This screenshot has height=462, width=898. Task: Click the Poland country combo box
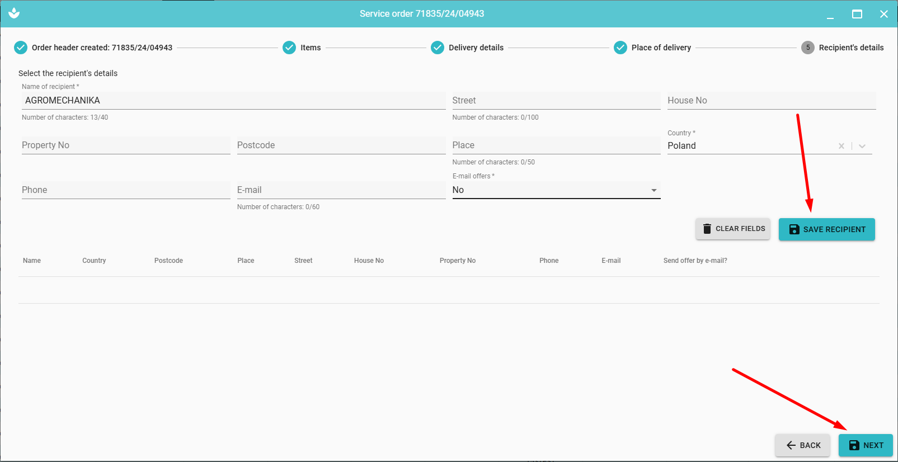[750, 146]
